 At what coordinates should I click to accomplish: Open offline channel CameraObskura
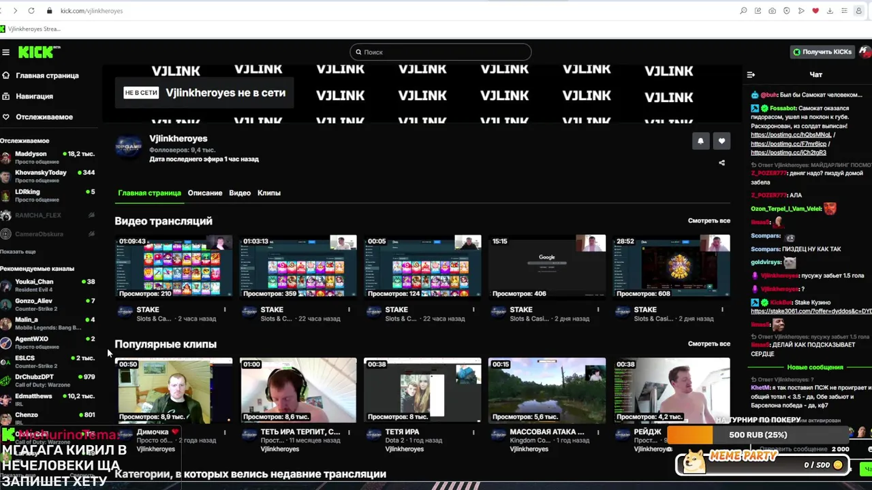pos(48,234)
